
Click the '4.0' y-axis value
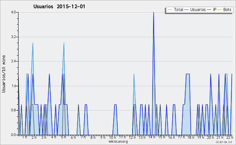pyautogui.click(x=13, y=12)
